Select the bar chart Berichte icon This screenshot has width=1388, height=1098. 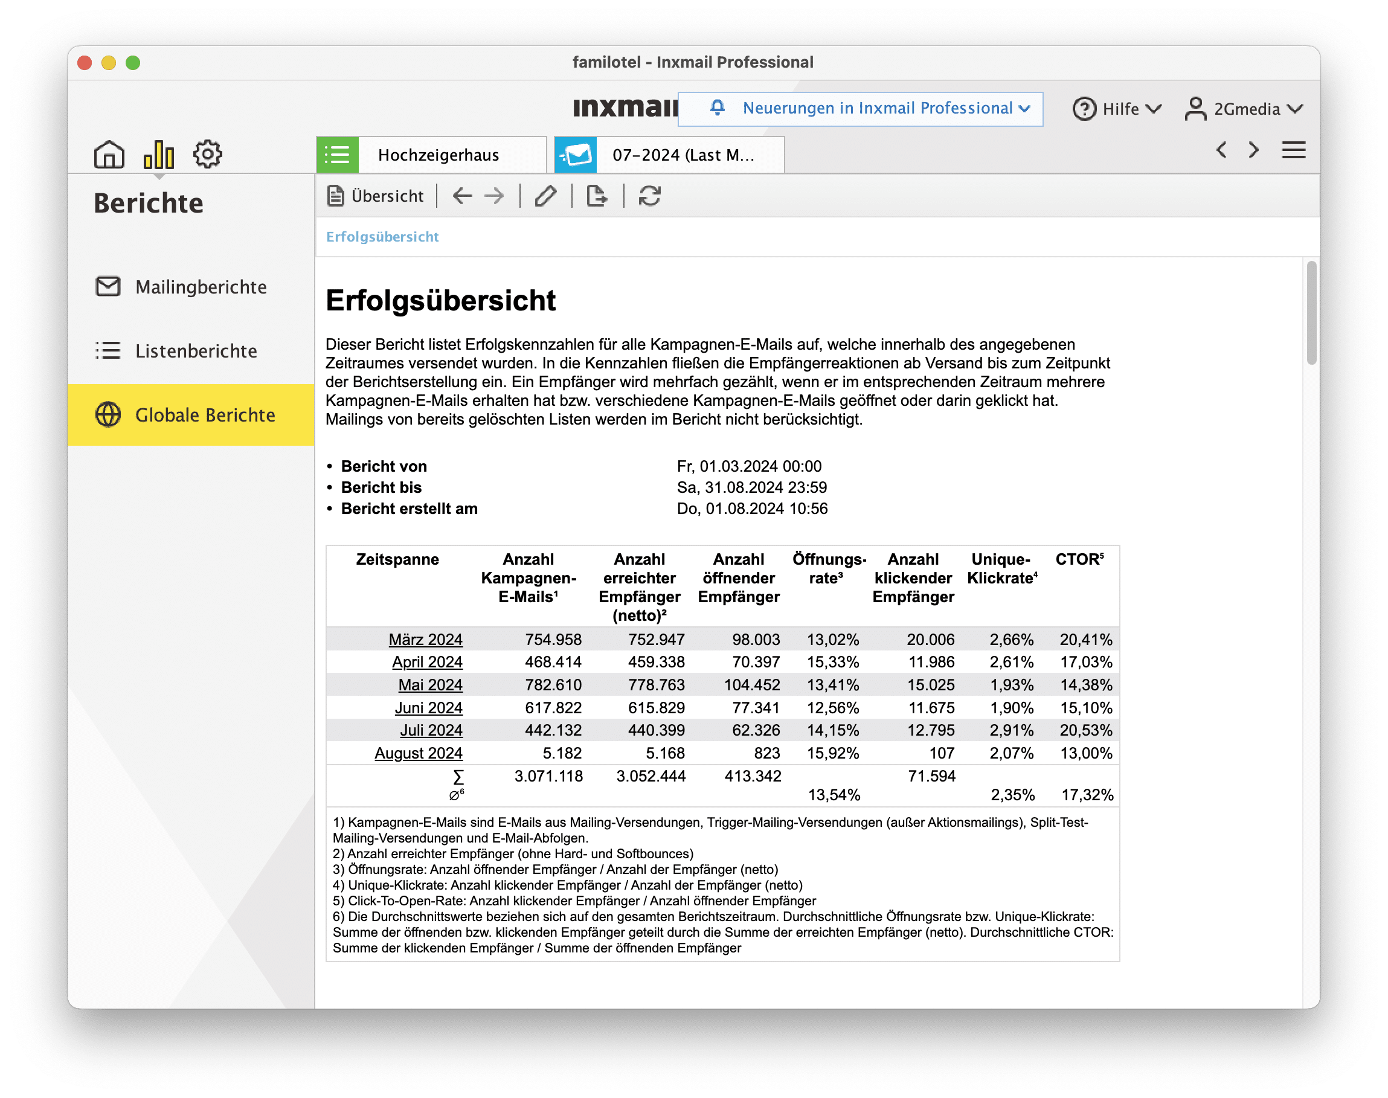[x=159, y=153]
